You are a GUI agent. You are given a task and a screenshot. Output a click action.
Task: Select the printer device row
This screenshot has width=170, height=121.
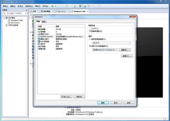point(61,46)
